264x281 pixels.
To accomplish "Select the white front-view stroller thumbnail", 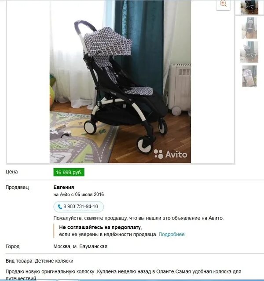I will [x=249, y=28].
